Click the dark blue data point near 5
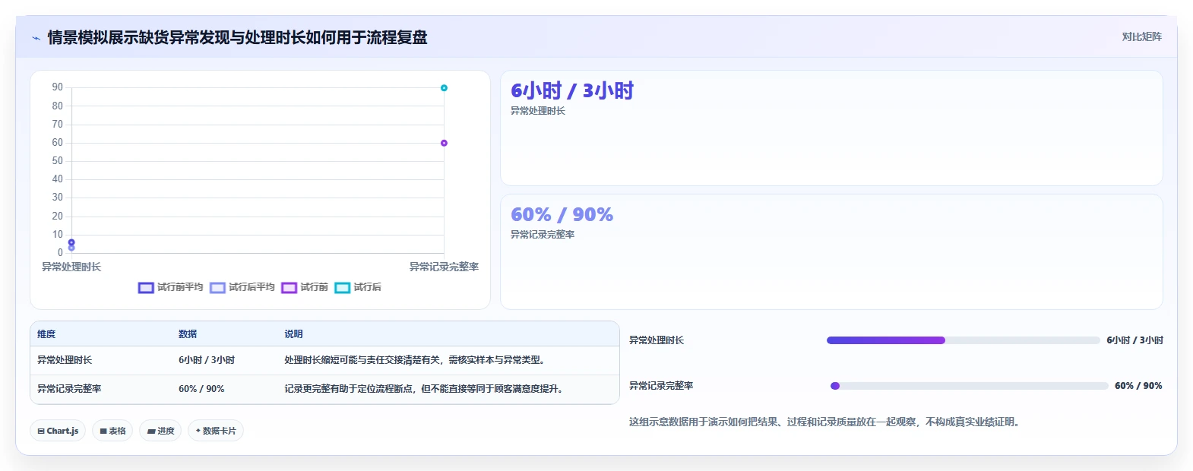 [x=71, y=242]
